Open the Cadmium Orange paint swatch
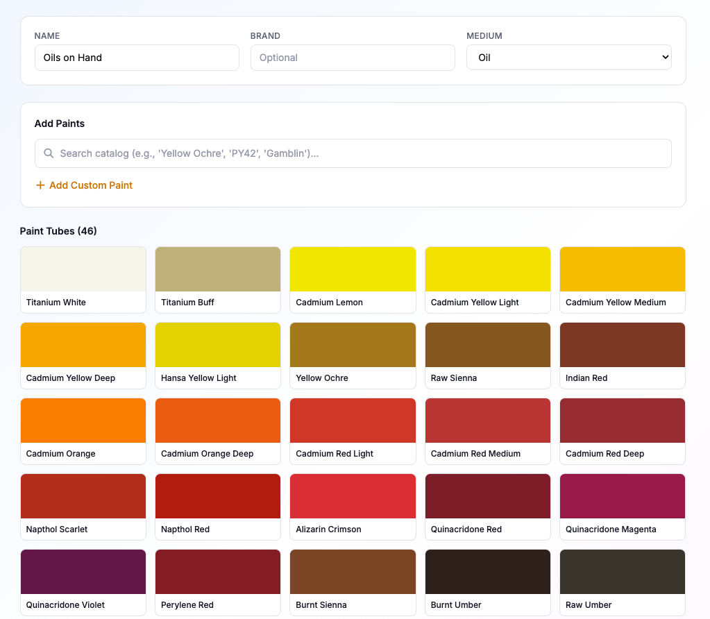The image size is (710, 619). (x=83, y=421)
